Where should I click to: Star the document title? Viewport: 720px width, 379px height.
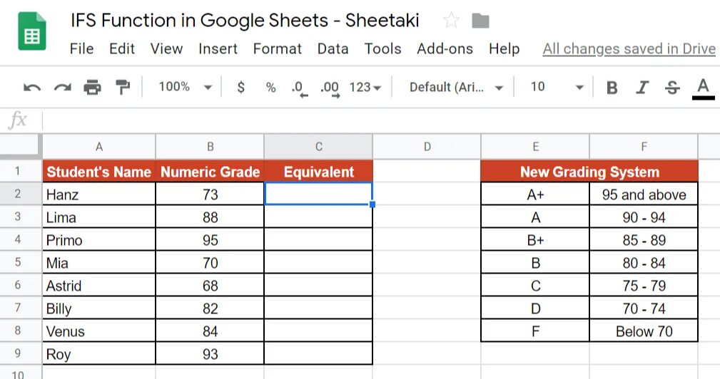pos(451,20)
